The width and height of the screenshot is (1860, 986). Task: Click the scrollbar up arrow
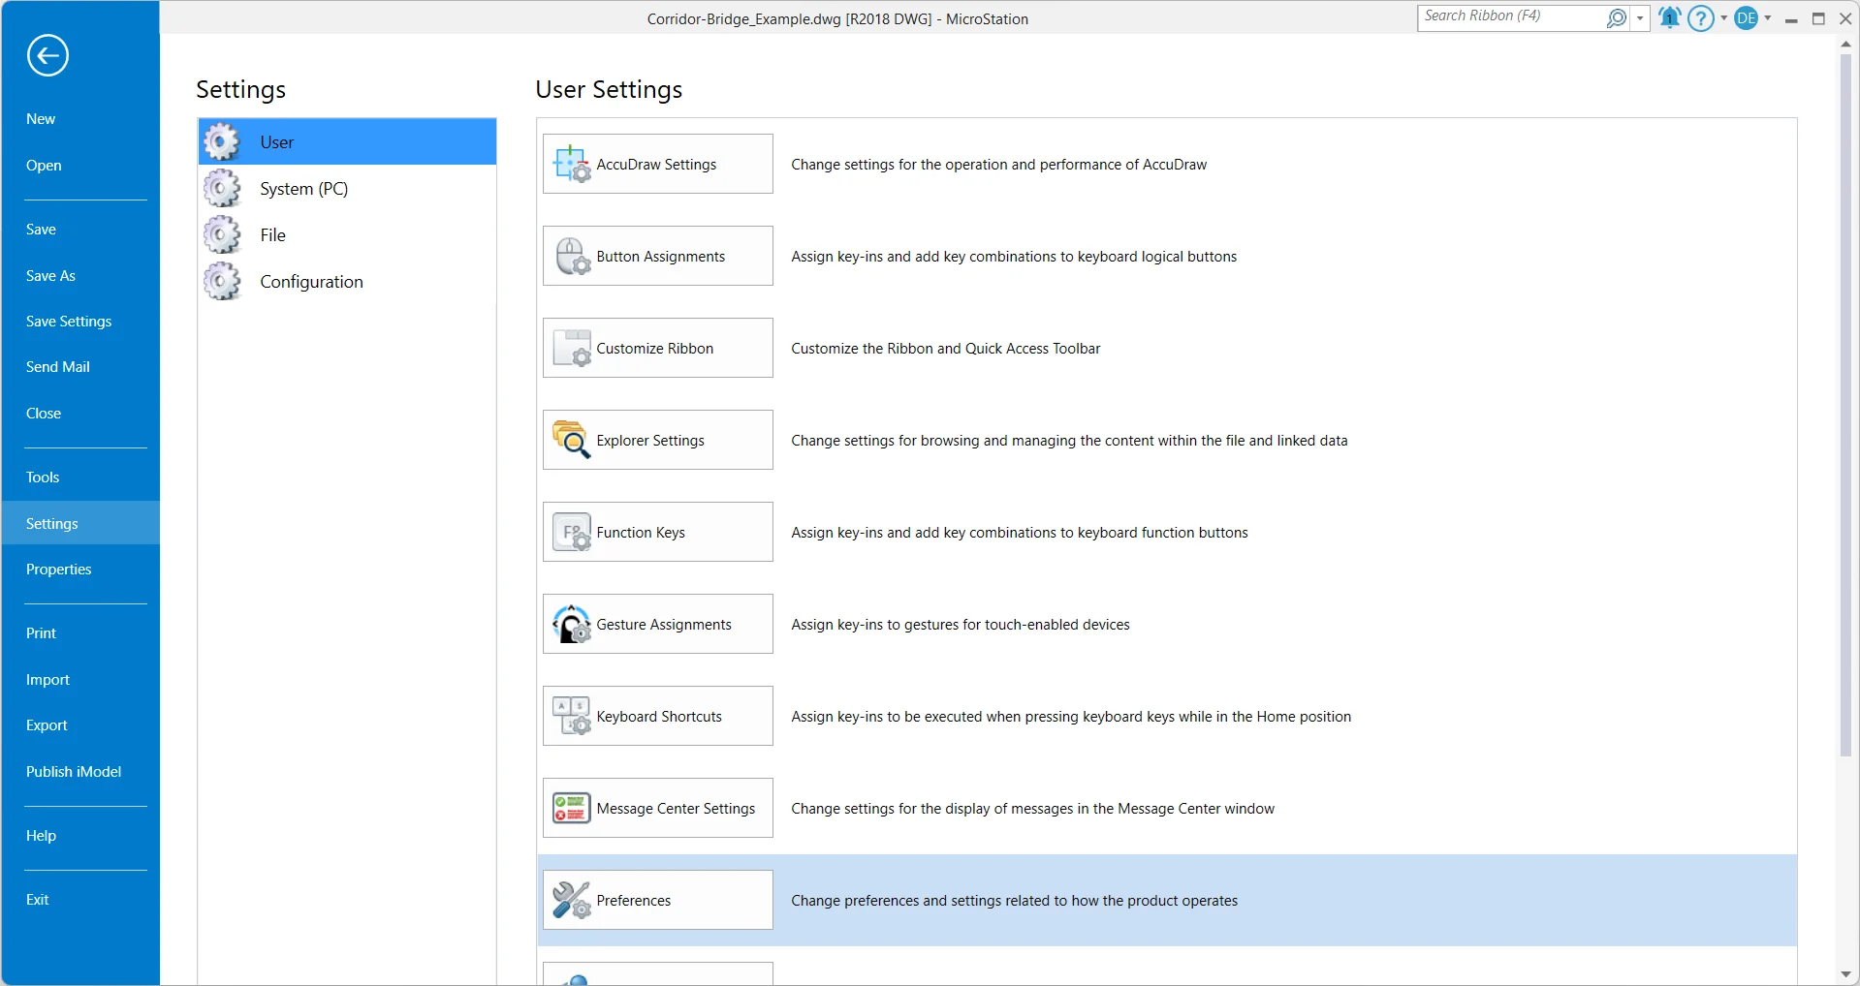(1845, 45)
